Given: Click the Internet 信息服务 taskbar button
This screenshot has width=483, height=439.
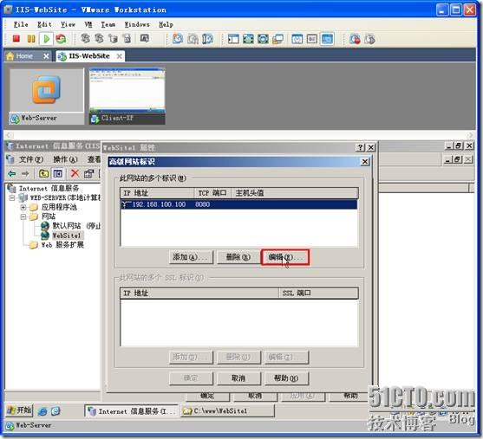Looking at the screenshot, I should (x=132, y=411).
